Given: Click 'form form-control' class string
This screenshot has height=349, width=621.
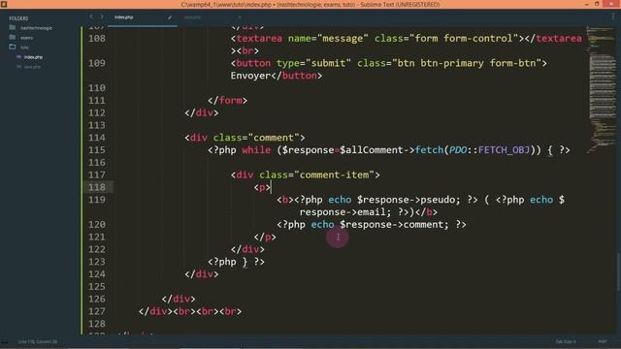Looking at the screenshot, I should [x=464, y=39].
